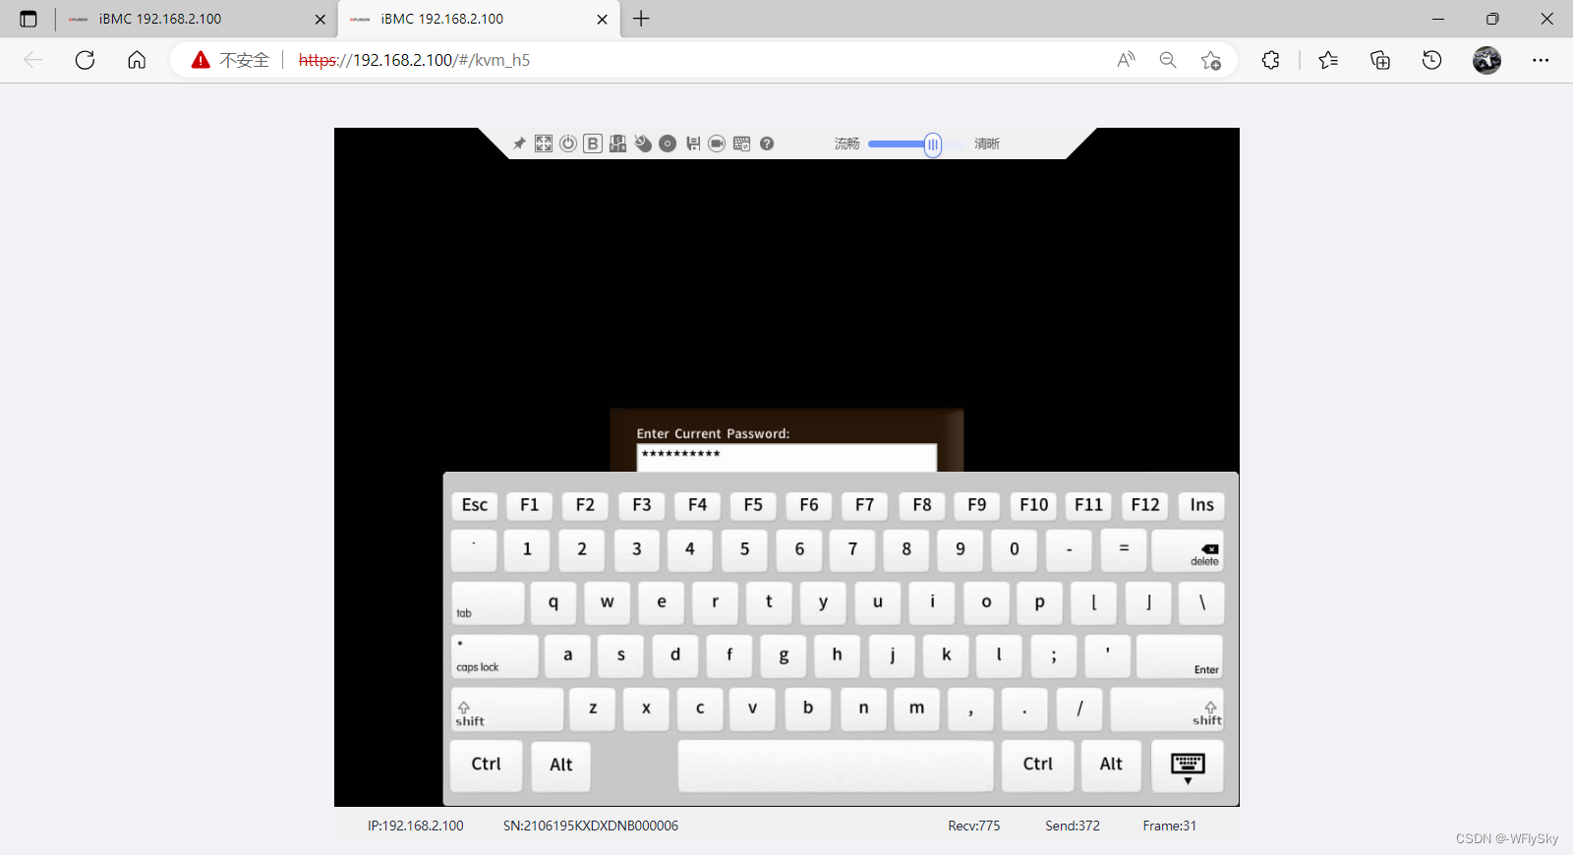Click status text 'Recv:775'

974,826
